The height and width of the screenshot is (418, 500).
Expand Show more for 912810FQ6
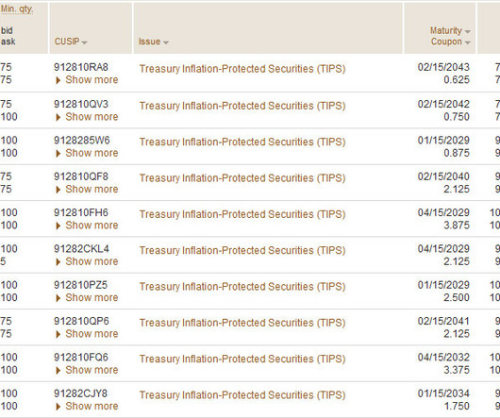(x=87, y=370)
